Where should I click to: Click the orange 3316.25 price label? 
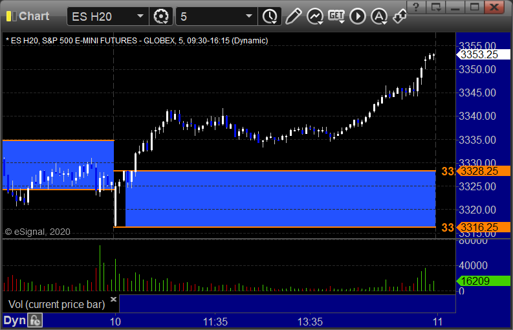[x=483, y=227]
